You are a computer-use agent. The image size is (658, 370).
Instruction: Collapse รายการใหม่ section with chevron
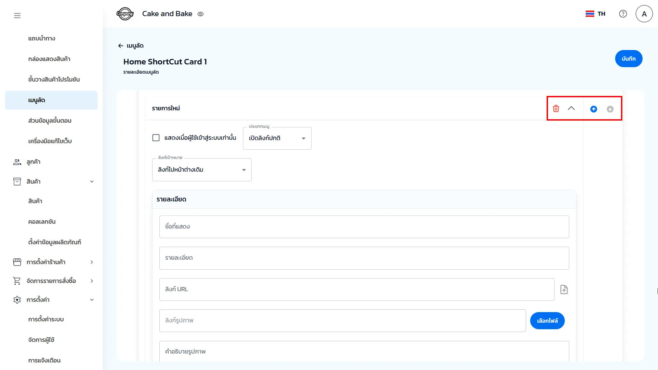tap(571, 108)
